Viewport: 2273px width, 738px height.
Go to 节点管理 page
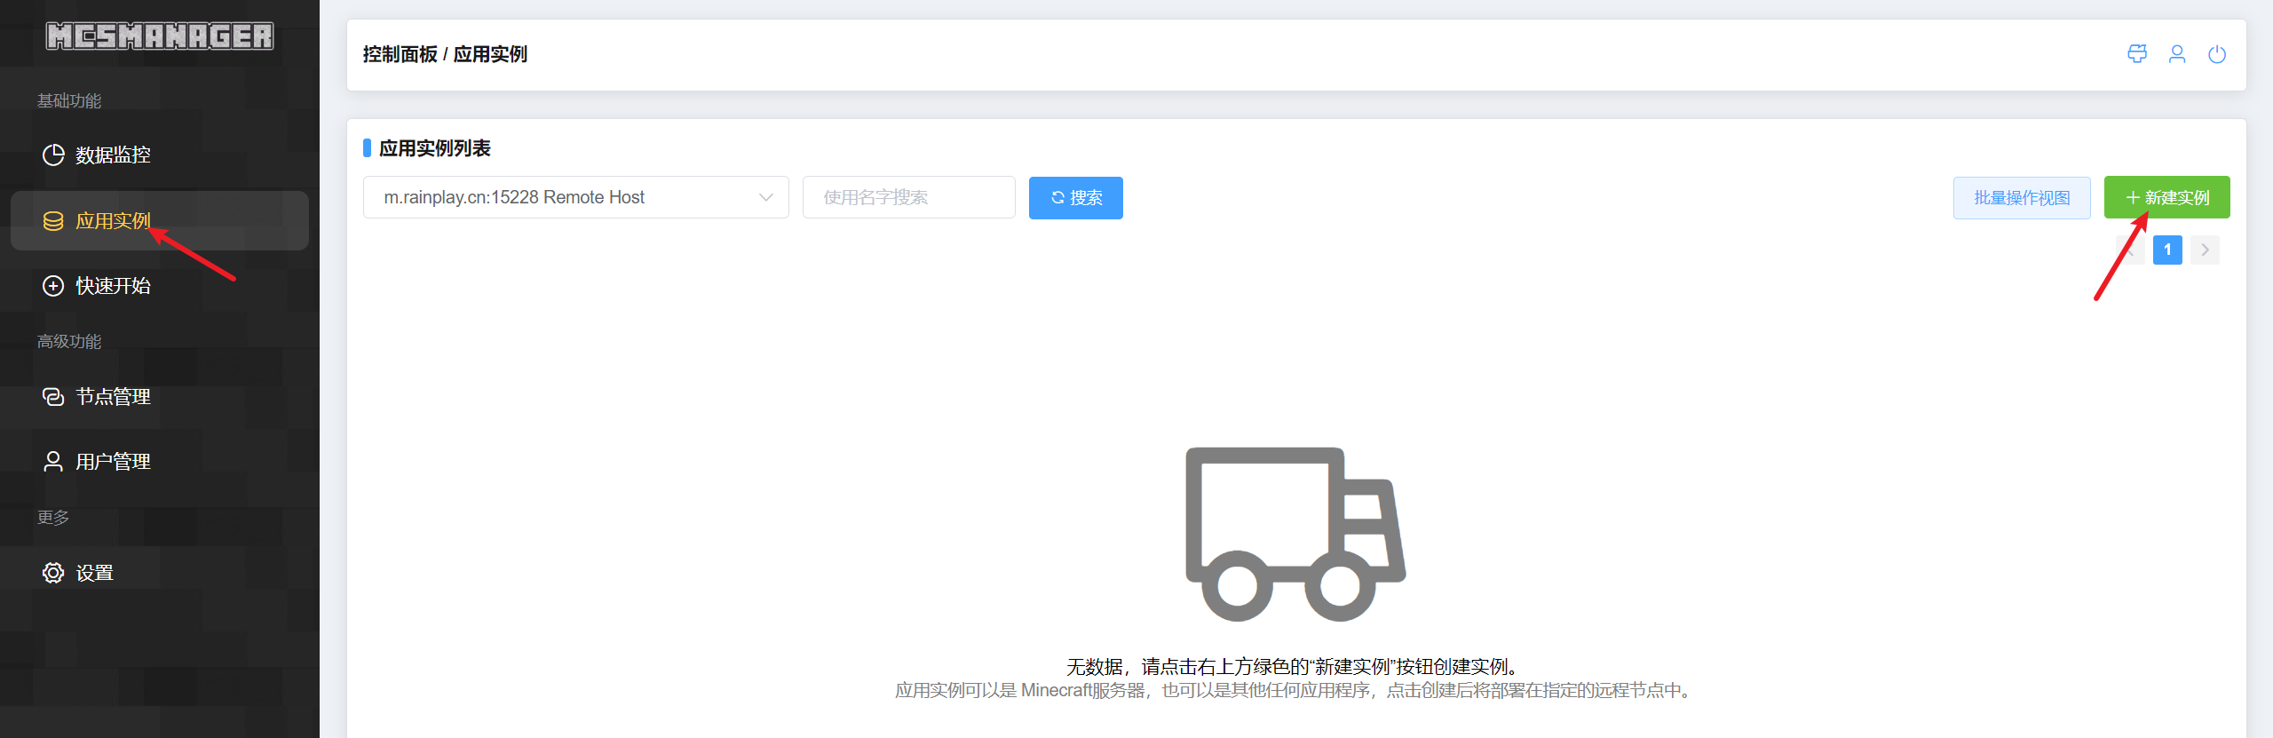tap(160, 397)
